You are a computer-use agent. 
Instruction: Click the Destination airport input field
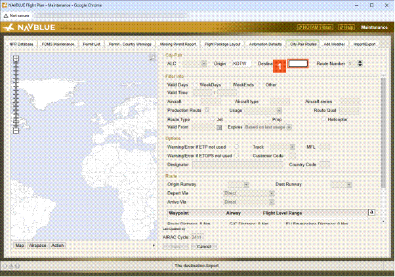(298, 64)
